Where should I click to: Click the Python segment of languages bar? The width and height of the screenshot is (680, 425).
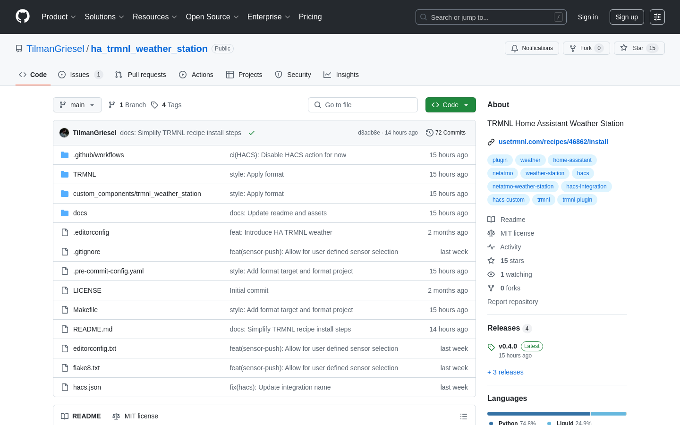tap(539, 414)
